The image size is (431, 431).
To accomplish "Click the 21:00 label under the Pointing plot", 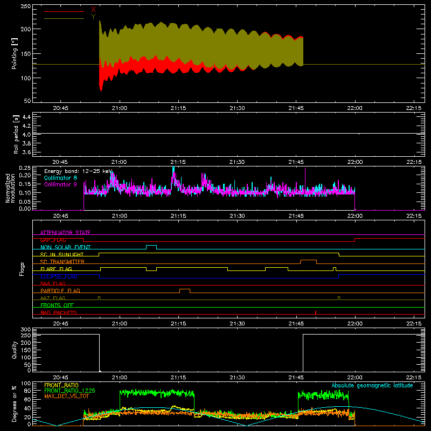I will pos(120,108).
